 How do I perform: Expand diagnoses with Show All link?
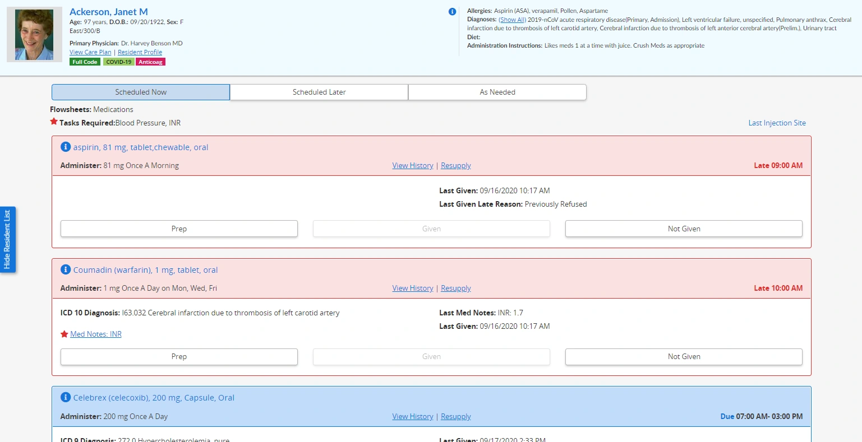(x=512, y=20)
